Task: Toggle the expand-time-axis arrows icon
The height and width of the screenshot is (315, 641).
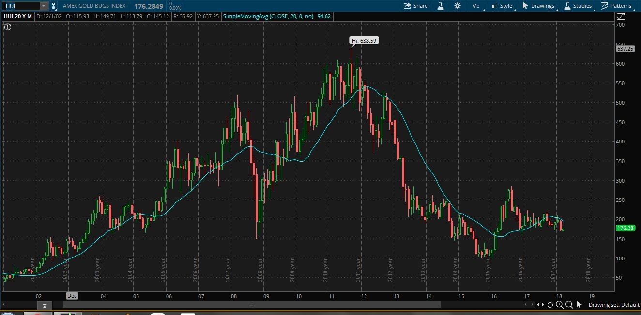Action: click(540, 304)
